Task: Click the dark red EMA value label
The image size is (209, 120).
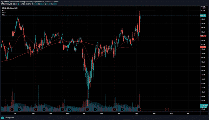Action: [x=203, y=36]
